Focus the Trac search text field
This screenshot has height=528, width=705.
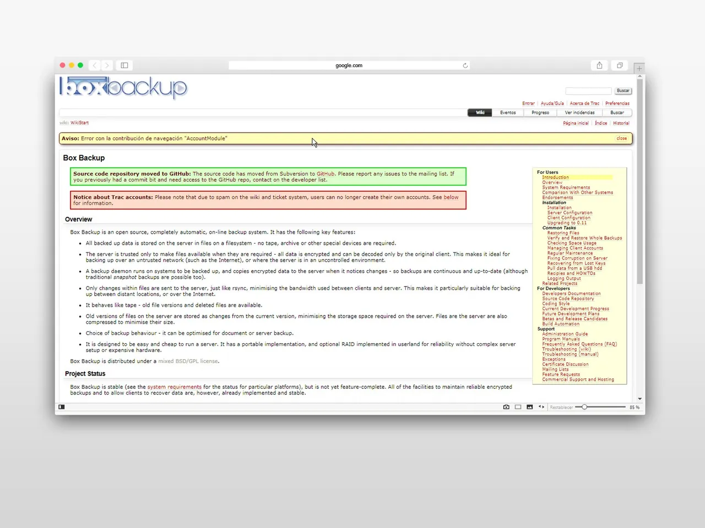click(588, 91)
